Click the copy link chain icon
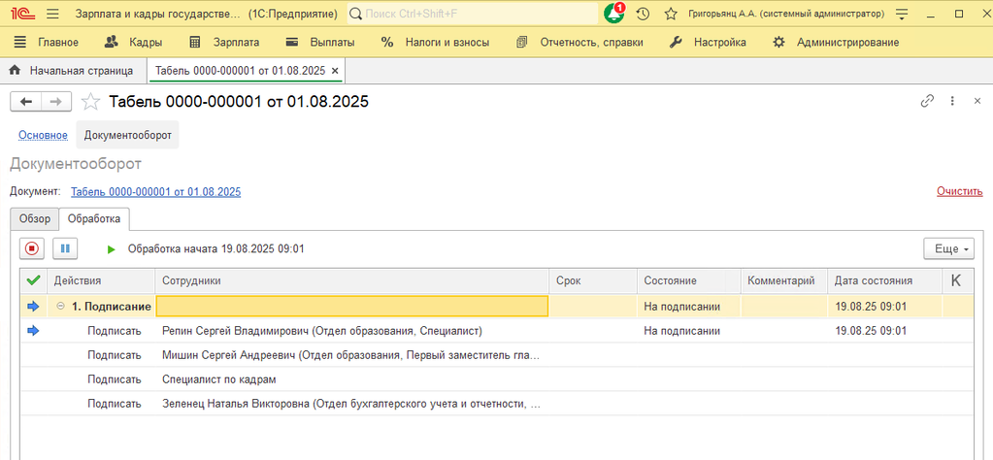This screenshot has width=993, height=460. pos(927,101)
